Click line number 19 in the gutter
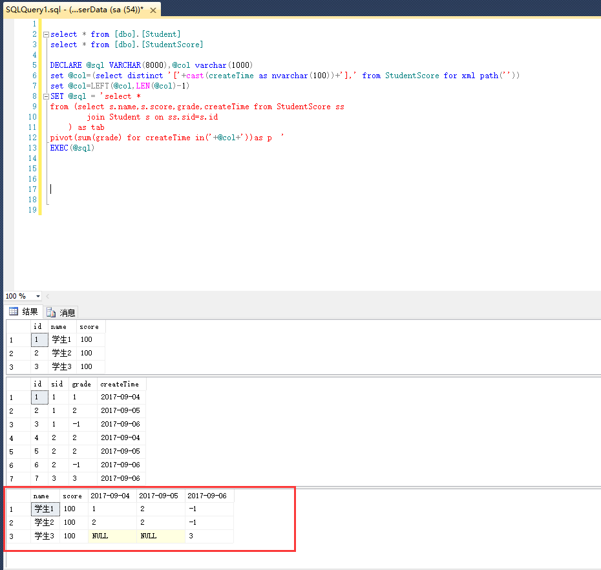The height and width of the screenshot is (570, 601). coord(32,210)
